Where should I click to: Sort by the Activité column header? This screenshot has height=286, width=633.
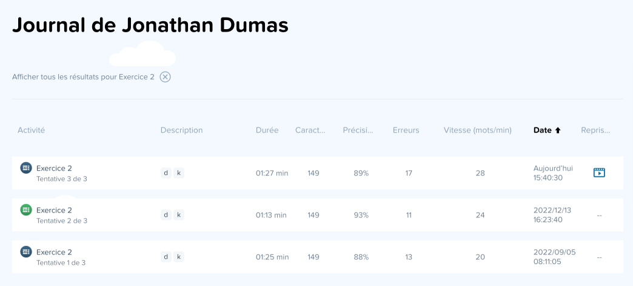click(x=32, y=130)
